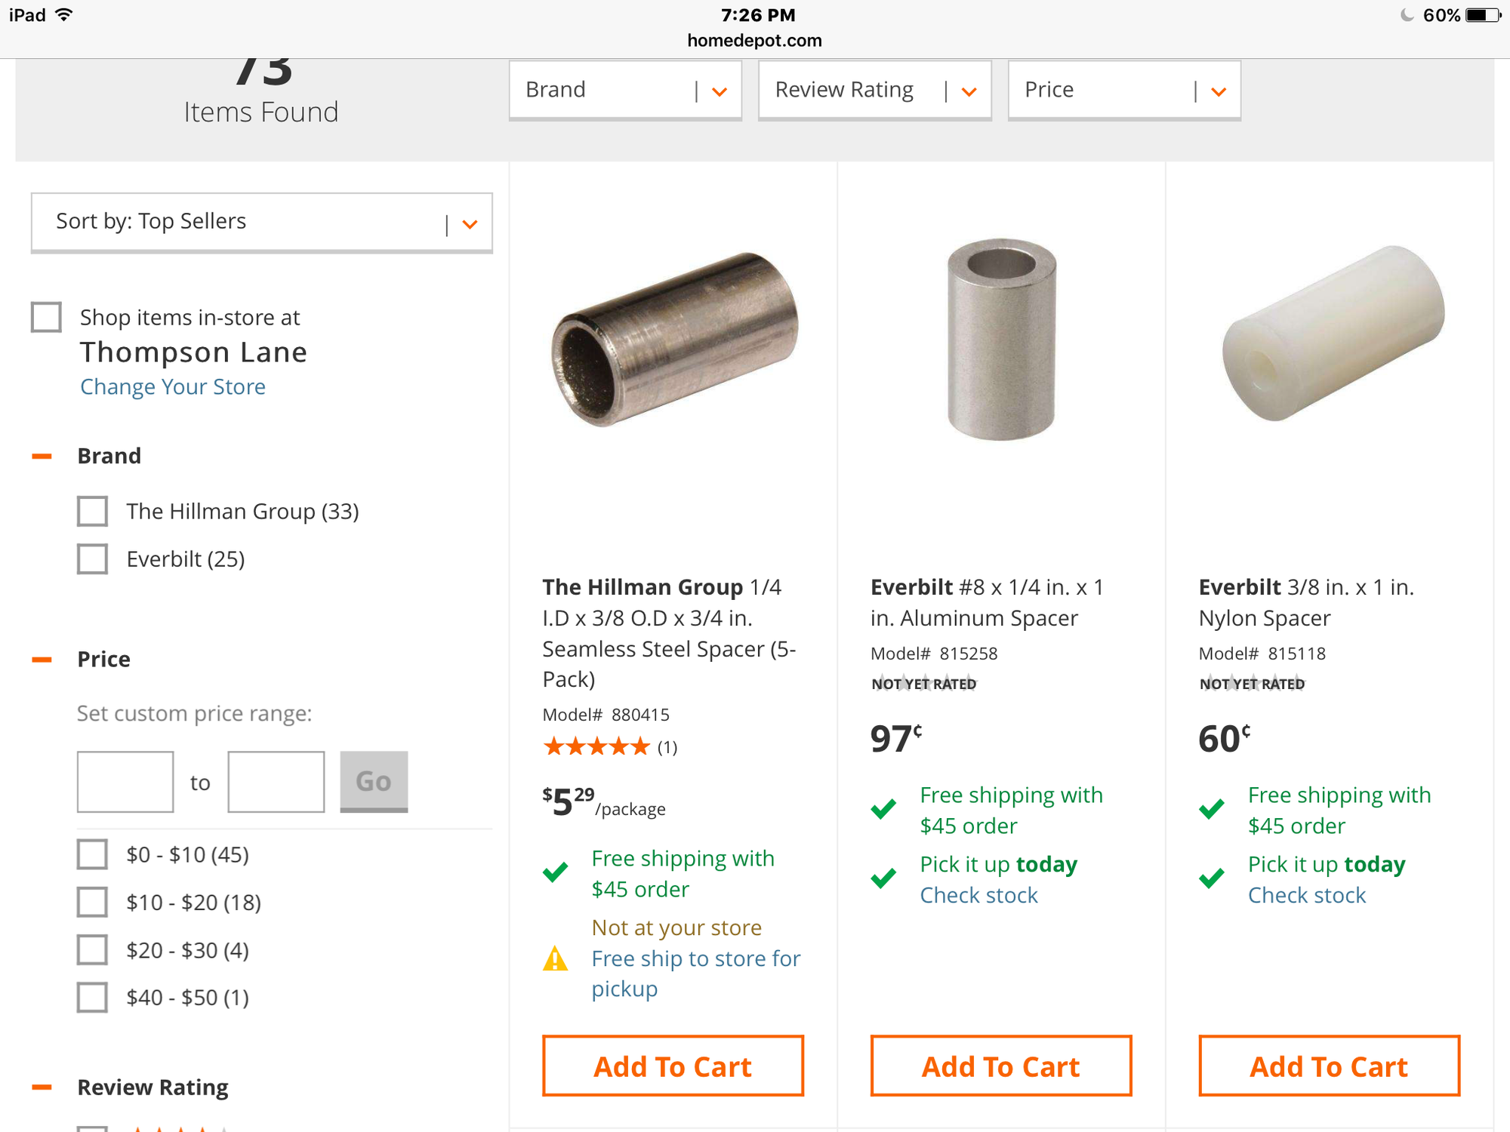Collapse the Price filter section minus icon
Image resolution: width=1510 pixels, height=1132 pixels.
click(42, 660)
